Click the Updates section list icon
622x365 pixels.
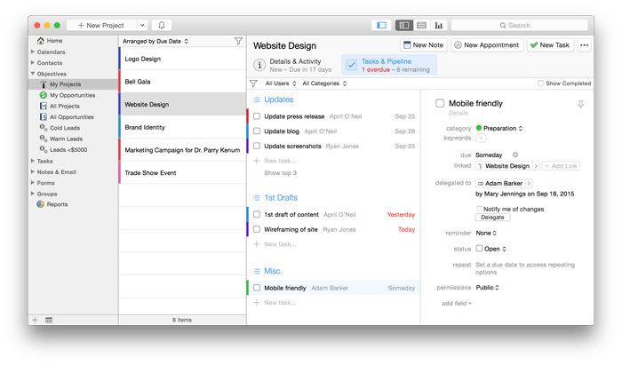(x=257, y=99)
